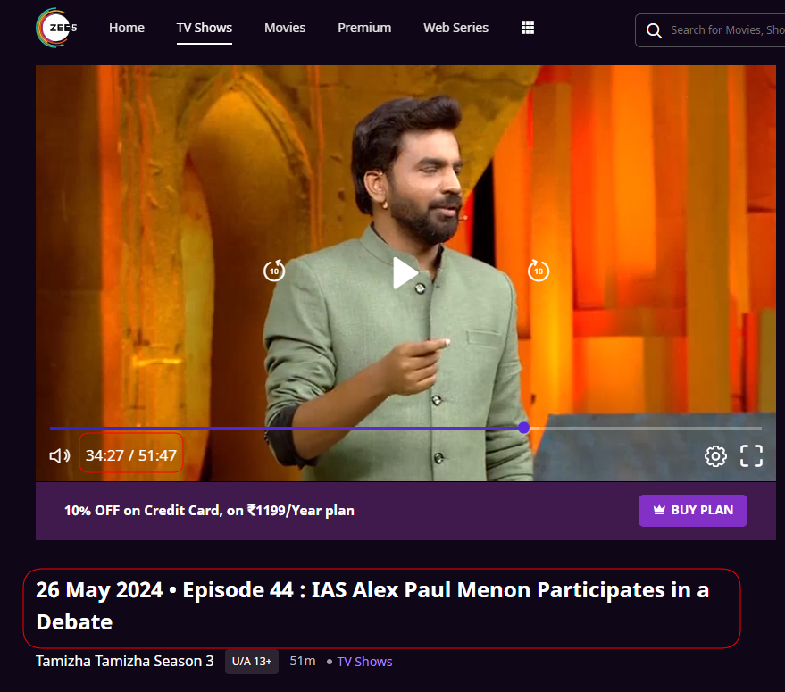This screenshot has width=785, height=692.
Task: Open the TV Shows tab
Action: click(205, 28)
